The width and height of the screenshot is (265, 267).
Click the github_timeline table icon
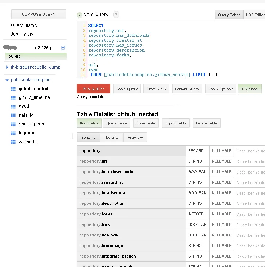(13, 97)
